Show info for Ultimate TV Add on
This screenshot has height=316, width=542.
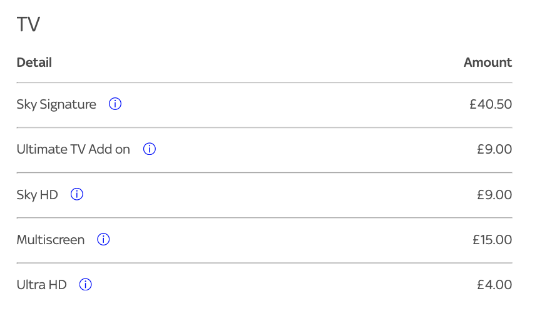pyautogui.click(x=150, y=149)
